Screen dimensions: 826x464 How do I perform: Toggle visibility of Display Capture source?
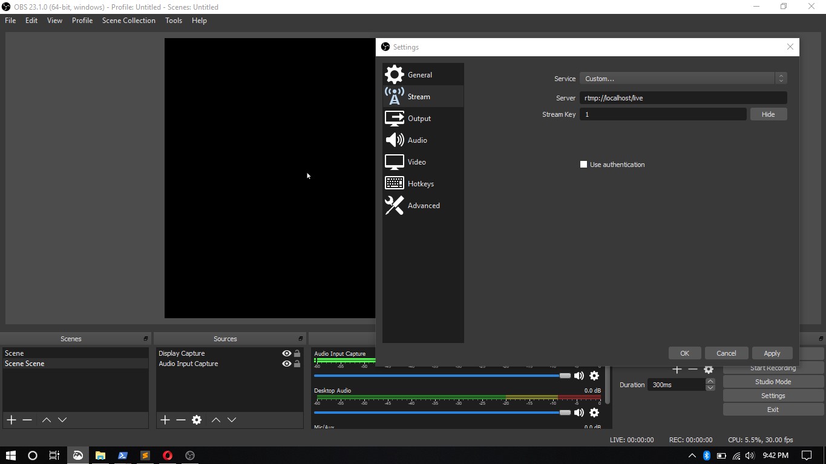coord(286,354)
